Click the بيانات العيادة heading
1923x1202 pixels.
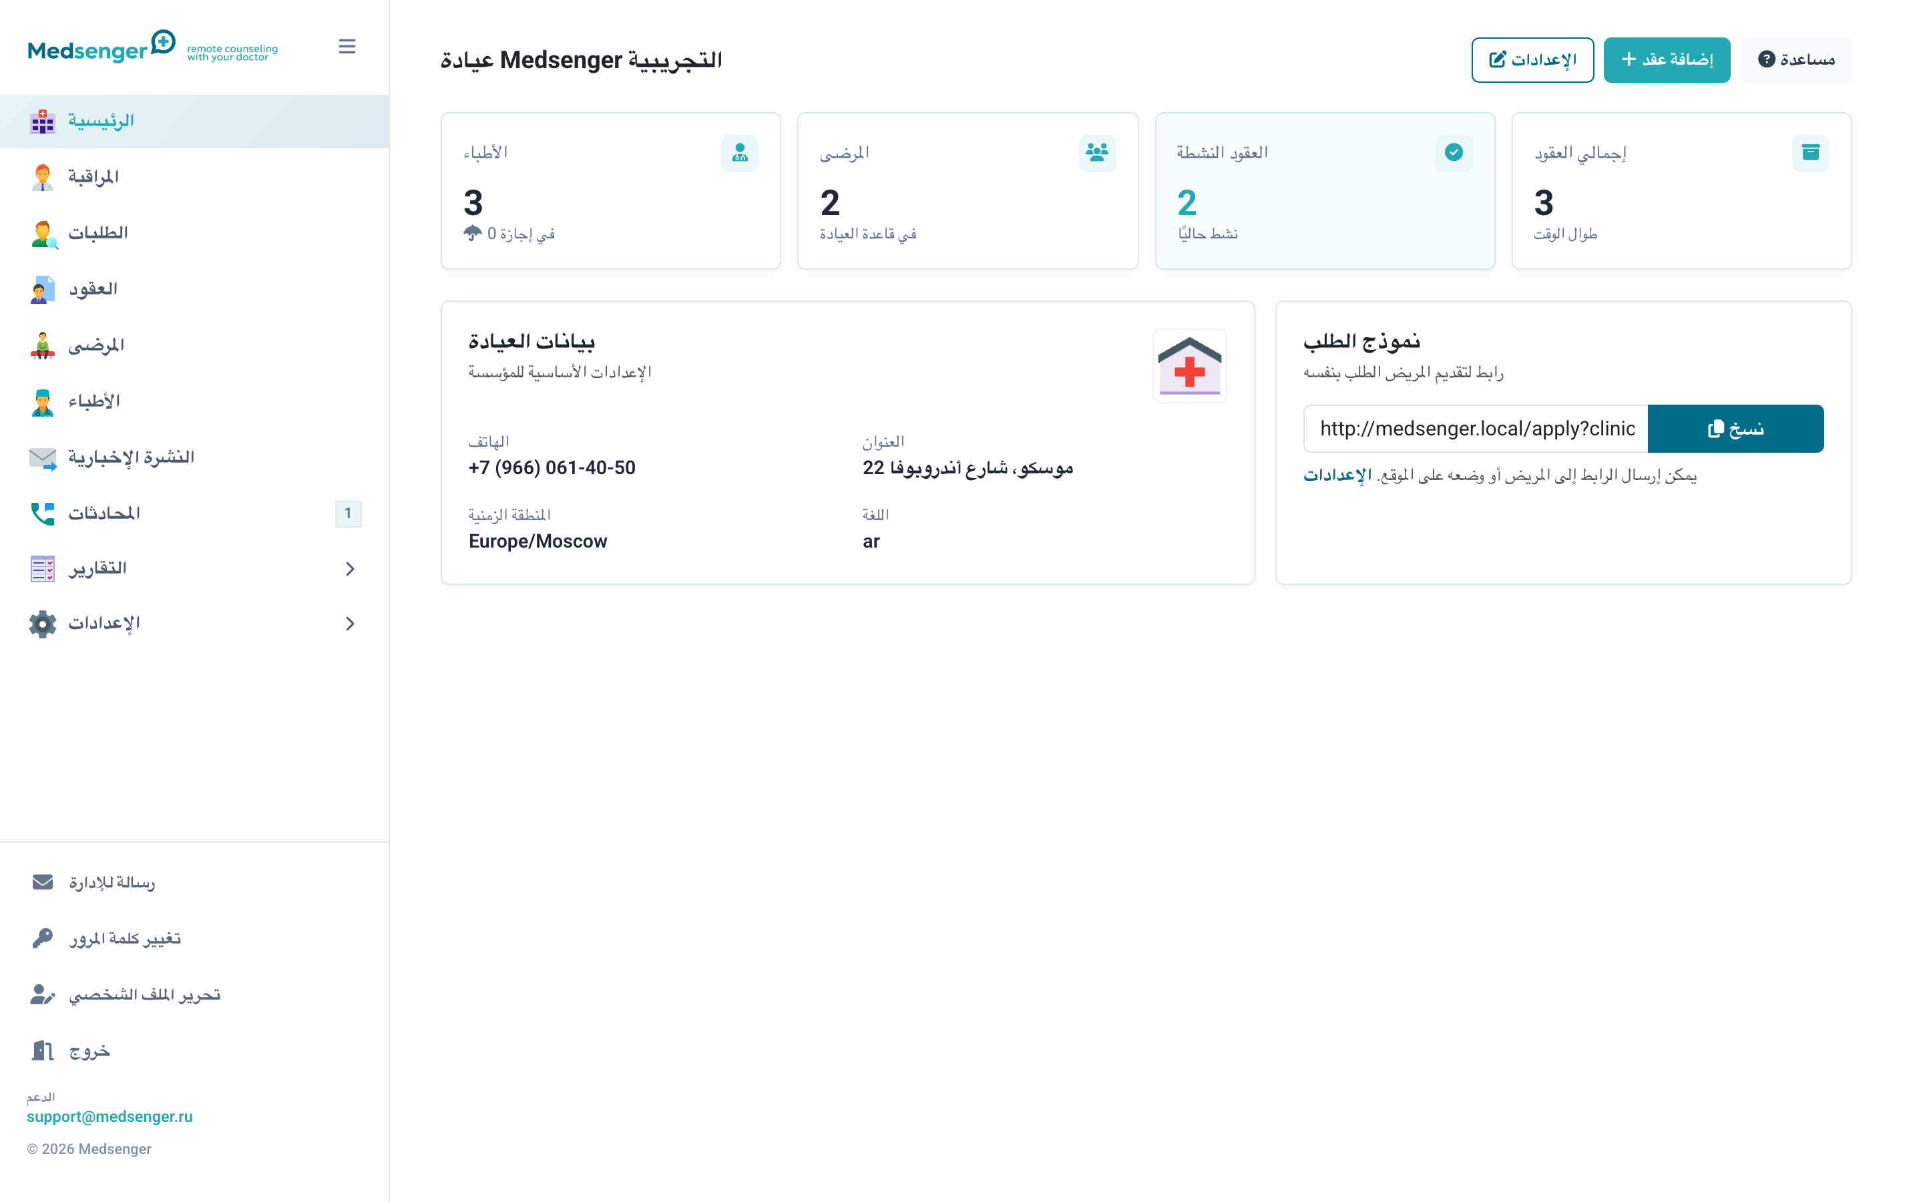531,341
